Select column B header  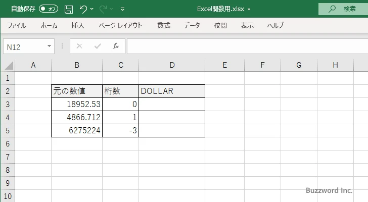click(77, 65)
